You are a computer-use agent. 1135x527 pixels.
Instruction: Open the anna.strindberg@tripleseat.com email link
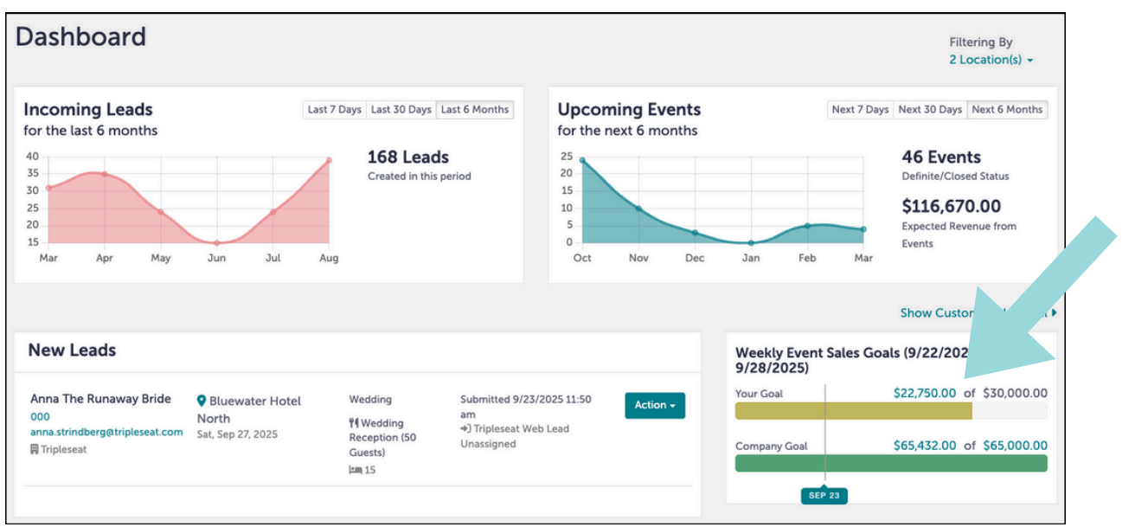click(106, 432)
